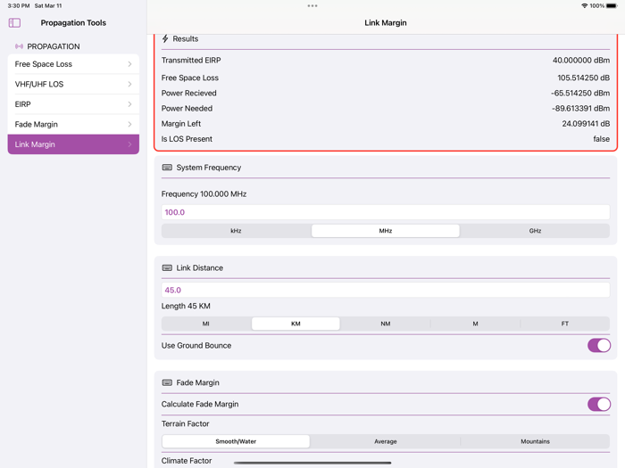Disable the Use Ground Bounce switch
Screen dimensions: 625x468
(x=598, y=346)
